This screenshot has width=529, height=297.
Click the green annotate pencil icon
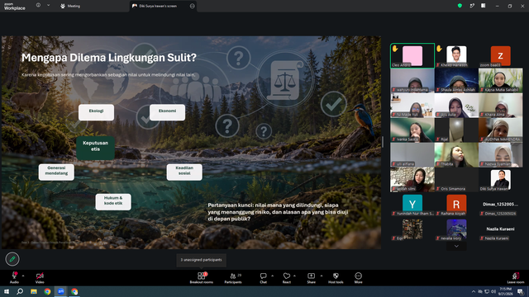12,259
